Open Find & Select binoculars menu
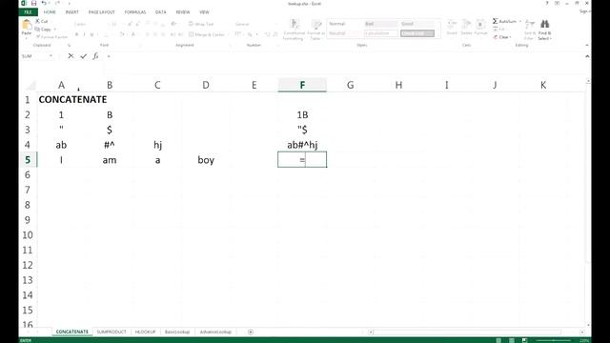Screen dimensions: 610x343 (x=544, y=30)
